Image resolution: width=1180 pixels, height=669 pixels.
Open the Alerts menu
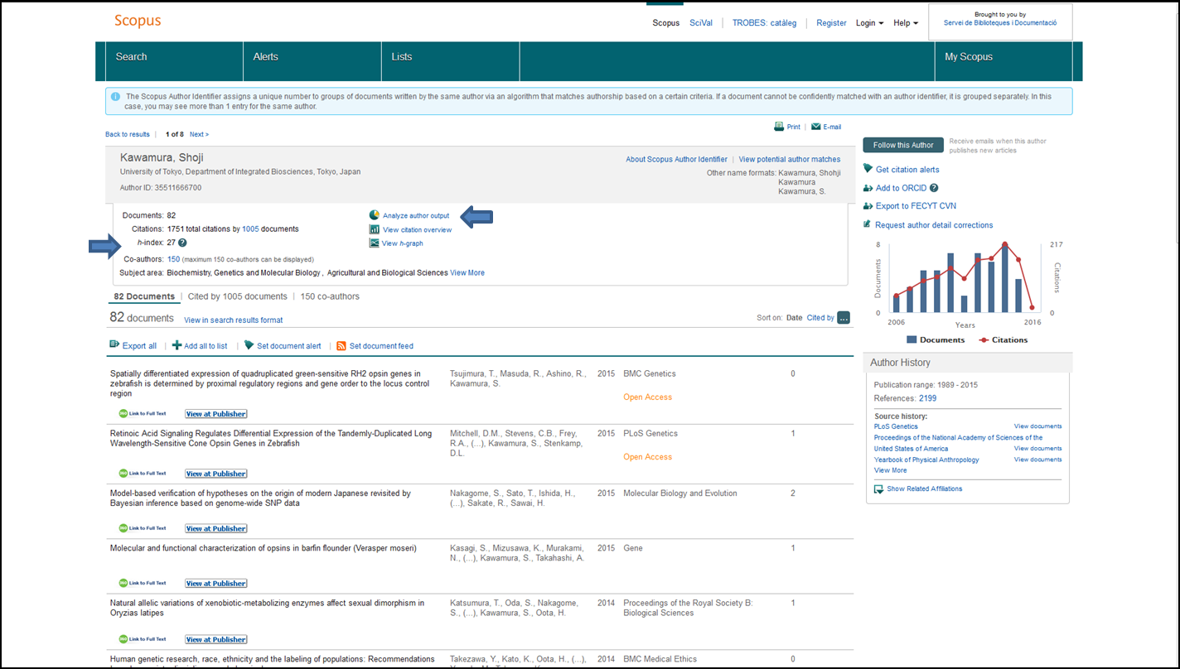[266, 56]
